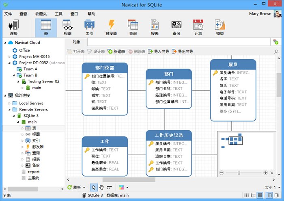Click the 打开表 open table button
The image size is (284, 201).
[x=76, y=52]
